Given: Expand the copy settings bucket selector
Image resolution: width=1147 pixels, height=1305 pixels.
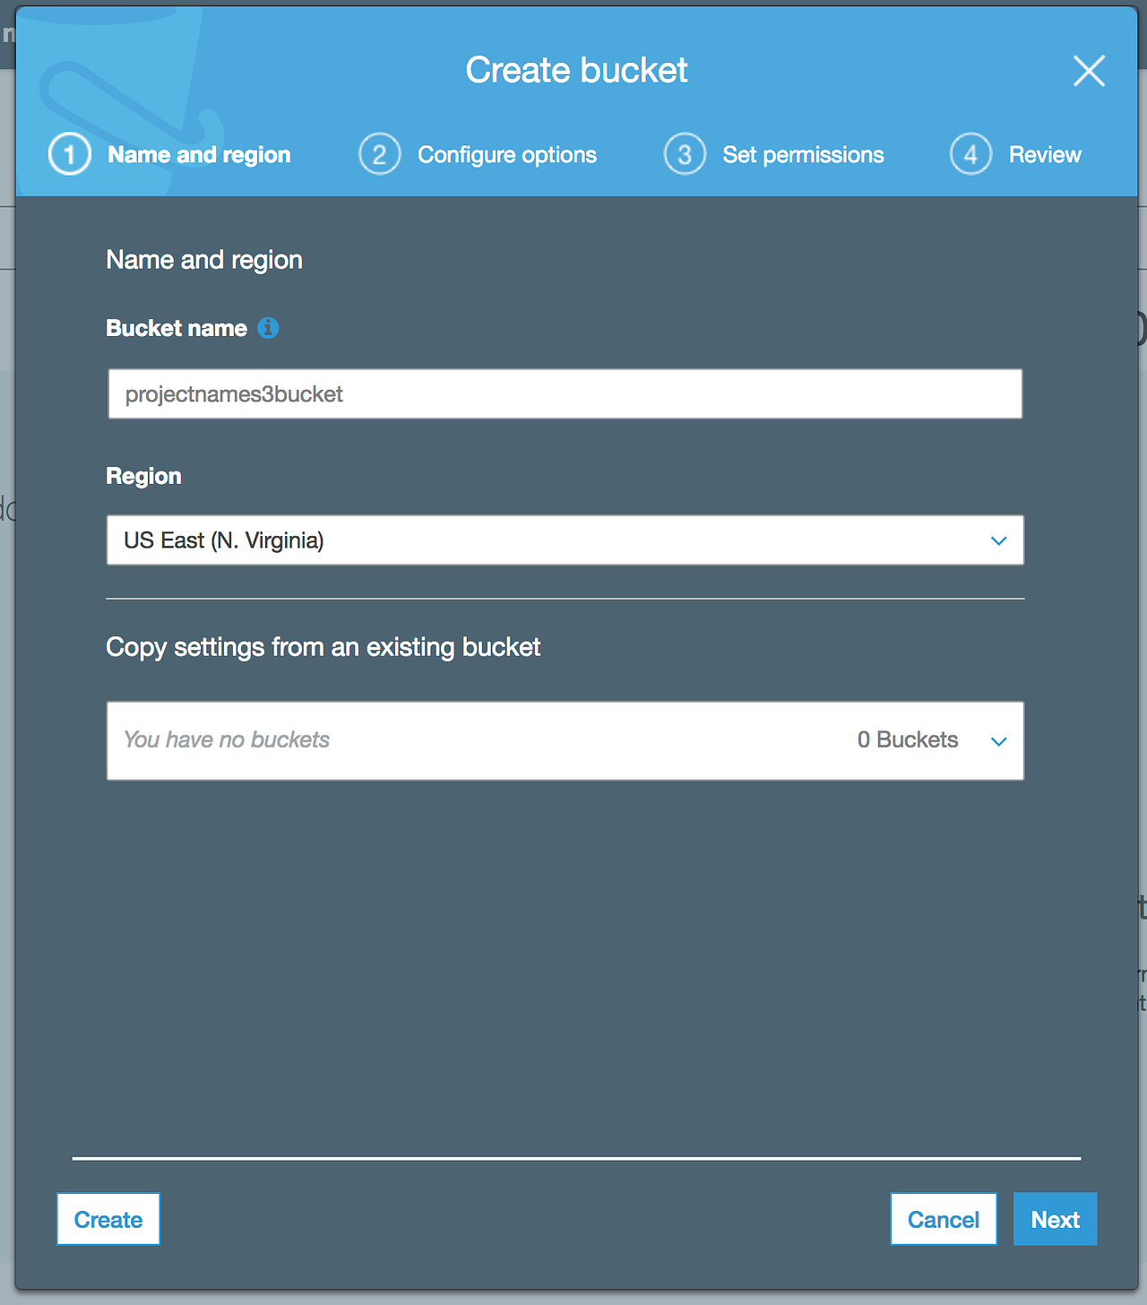Looking at the screenshot, I should (565, 740).
